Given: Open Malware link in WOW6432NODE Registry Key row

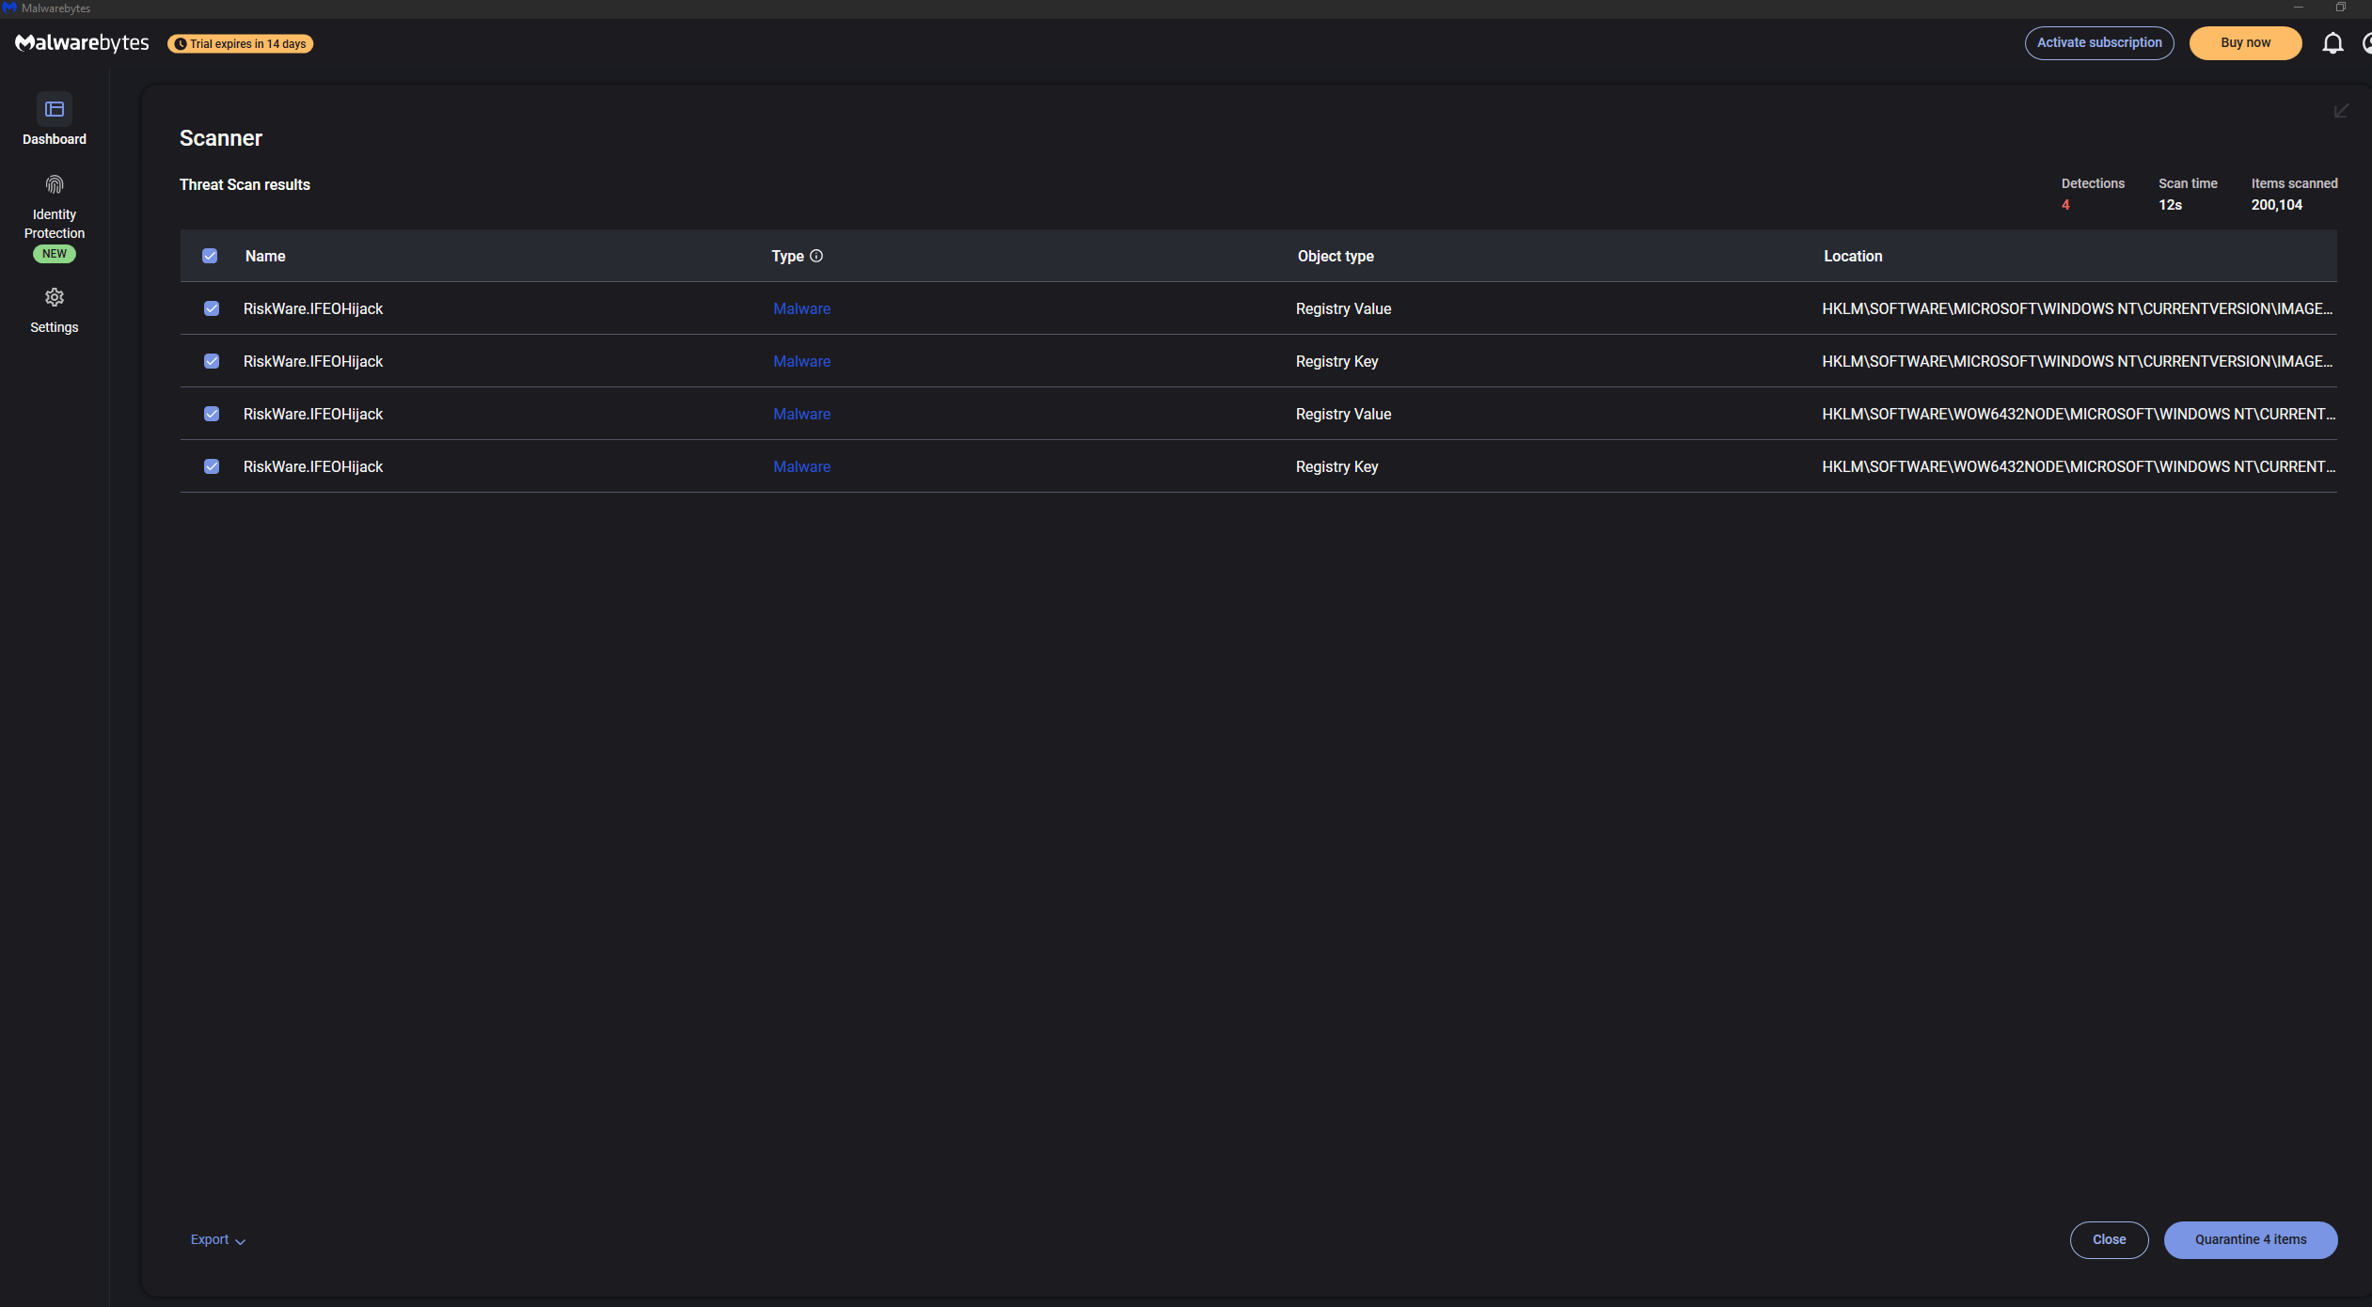Looking at the screenshot, I should click(x=802, y=466).
